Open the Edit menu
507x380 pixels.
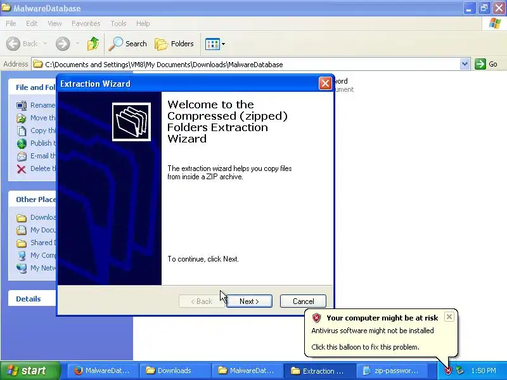pos(32,23)
